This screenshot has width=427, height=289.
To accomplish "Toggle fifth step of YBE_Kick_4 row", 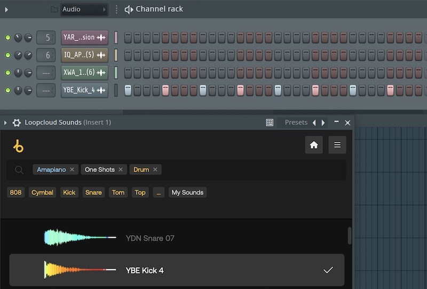I will [165, 90].
